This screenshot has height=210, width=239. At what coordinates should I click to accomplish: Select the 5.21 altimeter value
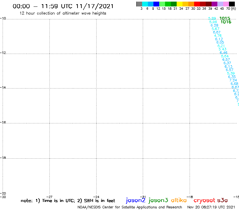(221, 46)
